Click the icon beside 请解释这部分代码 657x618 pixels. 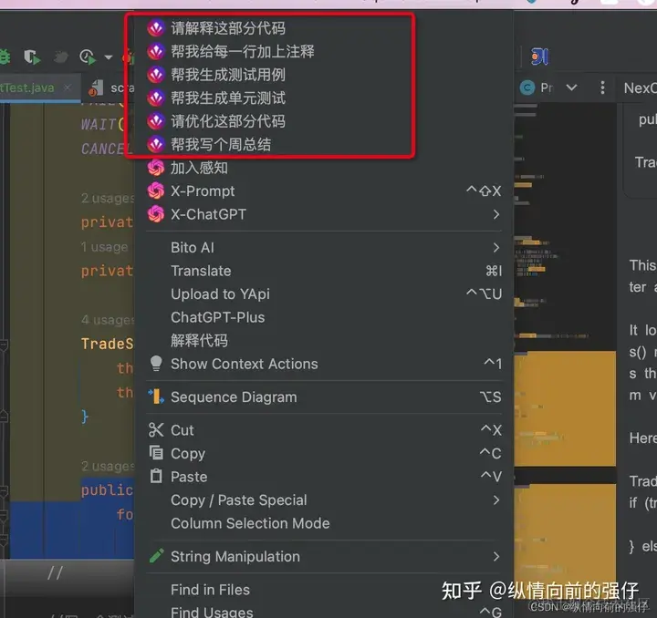pos(156,28)
